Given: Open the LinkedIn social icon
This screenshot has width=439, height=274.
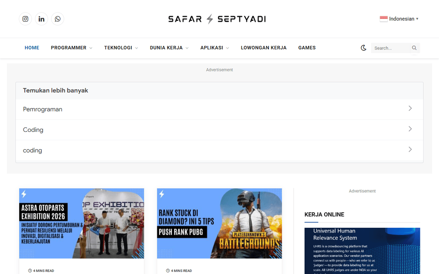Looking at the screenshot, I should coord(41,19).
